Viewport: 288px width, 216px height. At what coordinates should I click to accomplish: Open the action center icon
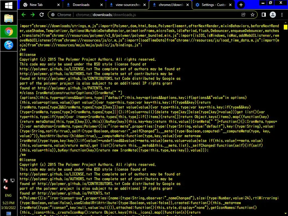pos(8,214)
